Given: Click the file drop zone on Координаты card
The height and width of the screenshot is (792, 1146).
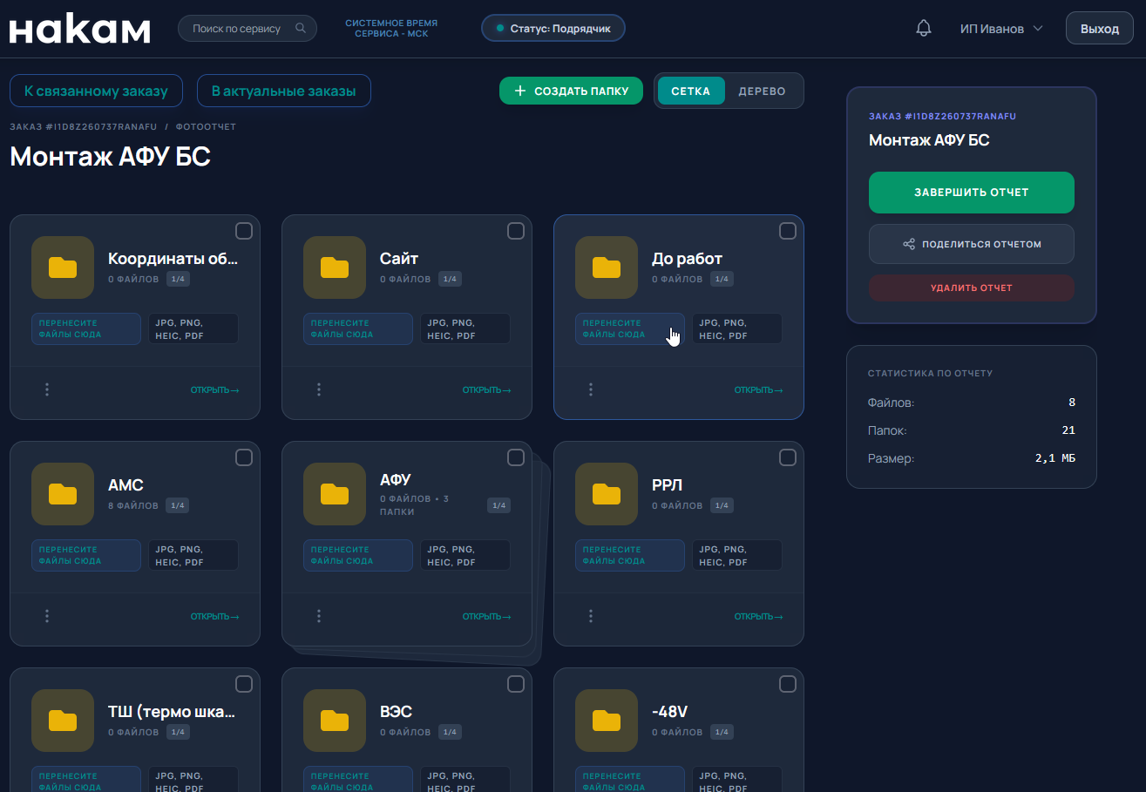Looking at the screenshot, I should point(86,328).
